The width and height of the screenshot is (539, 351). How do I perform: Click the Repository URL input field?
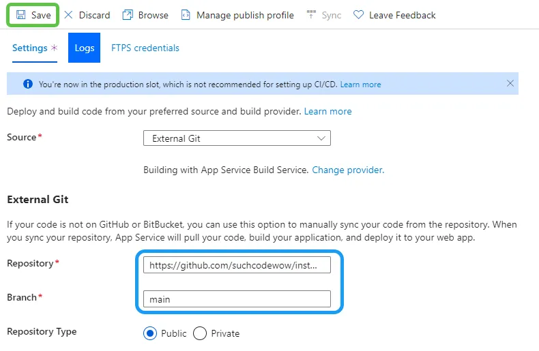pos(237,264)
